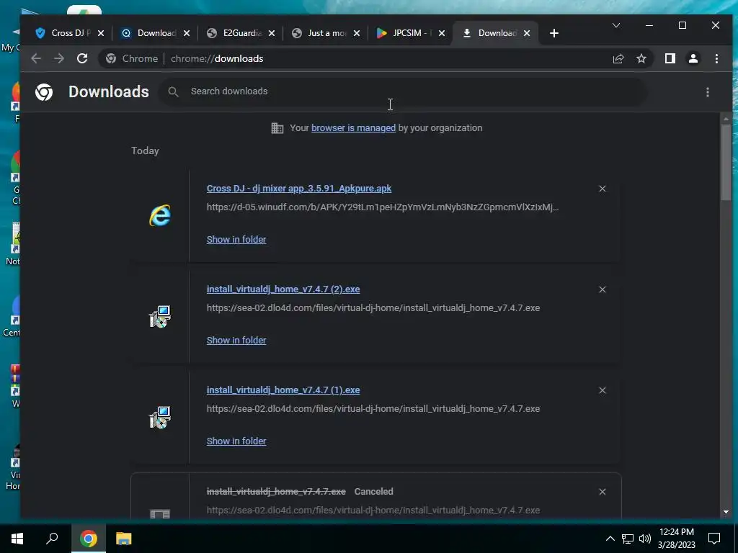This screenshot has width=738, height=553.
Task: Click the Chrome logo beside Downloads heading
Action: (x=44, y=92)
